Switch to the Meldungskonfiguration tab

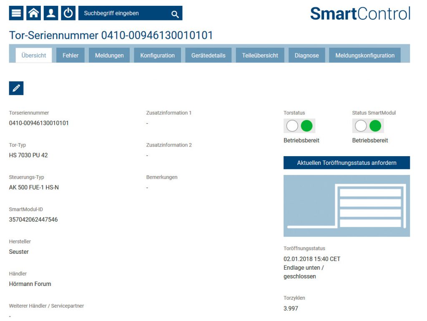pos(365,56)
